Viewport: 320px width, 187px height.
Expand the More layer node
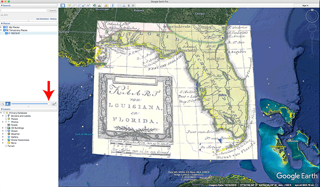[3, 143]
